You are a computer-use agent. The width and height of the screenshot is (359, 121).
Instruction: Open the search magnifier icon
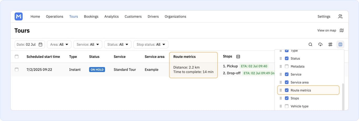[310, 45]
